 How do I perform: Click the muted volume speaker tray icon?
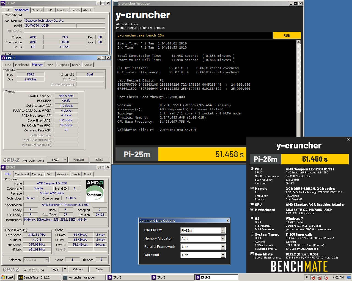[326, 277]
